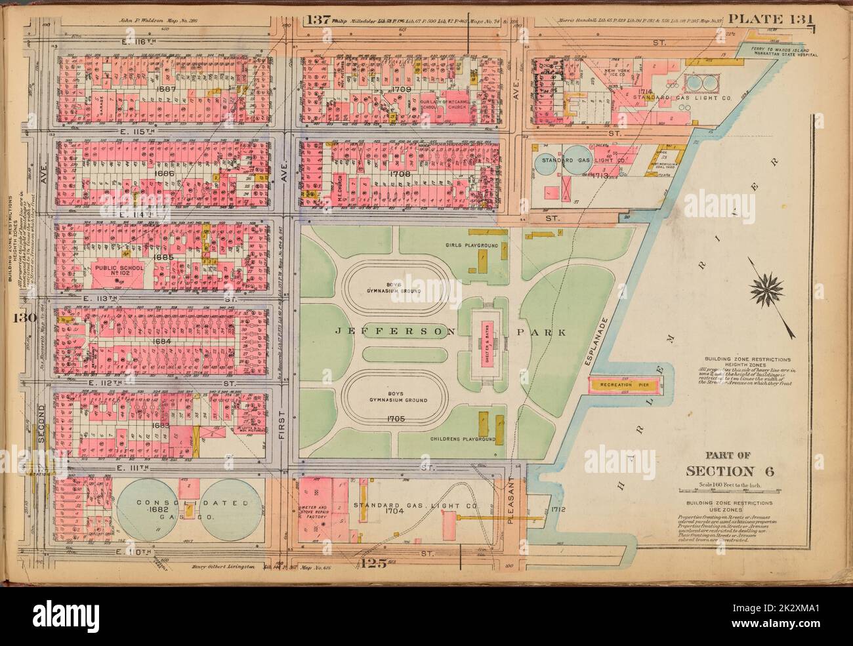Click the lower Boys Gymnasium Ground oval
853x646 pixels.
click(x=390, y=399)
